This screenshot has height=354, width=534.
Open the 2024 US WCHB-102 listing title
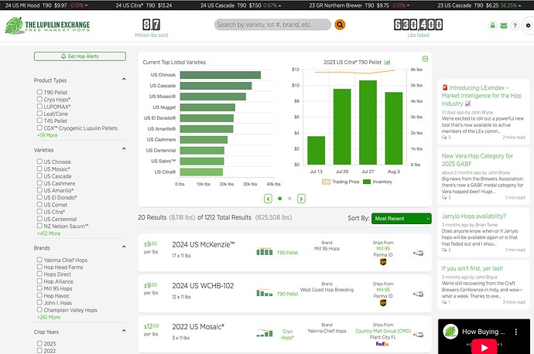203,286
